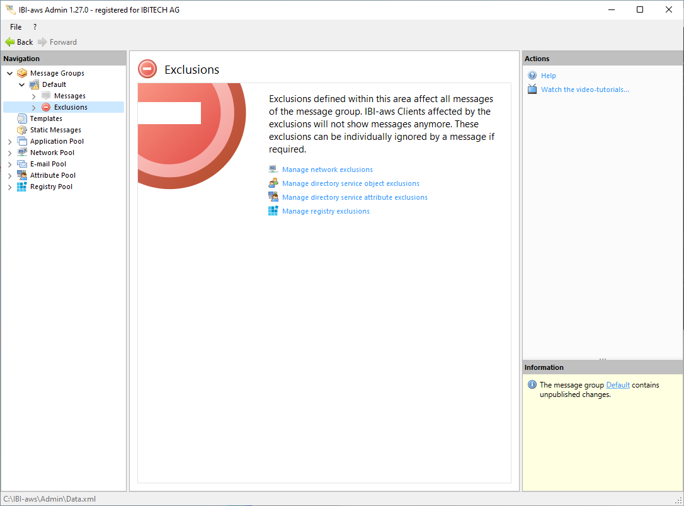684x506 pixels.
Task: Click the splitter handle above Information panel
Action: click(x=603, y=359)
